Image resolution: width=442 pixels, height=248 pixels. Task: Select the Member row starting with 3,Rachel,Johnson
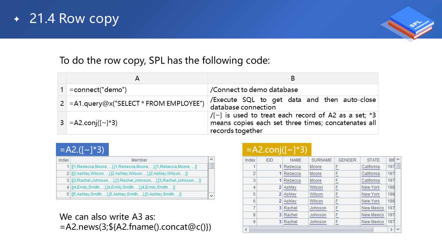[136, 180]
